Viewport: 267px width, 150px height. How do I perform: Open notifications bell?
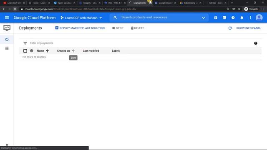[242, 17]
